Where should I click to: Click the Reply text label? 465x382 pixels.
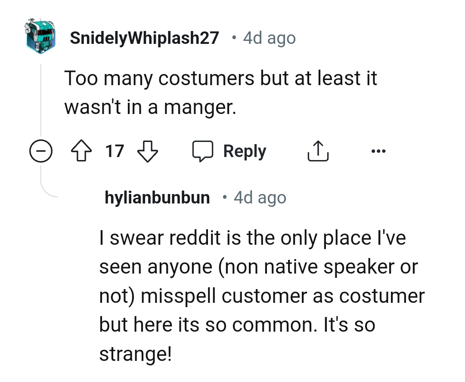point(245,151)
